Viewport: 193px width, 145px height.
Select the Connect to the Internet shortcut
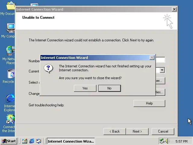9,123
